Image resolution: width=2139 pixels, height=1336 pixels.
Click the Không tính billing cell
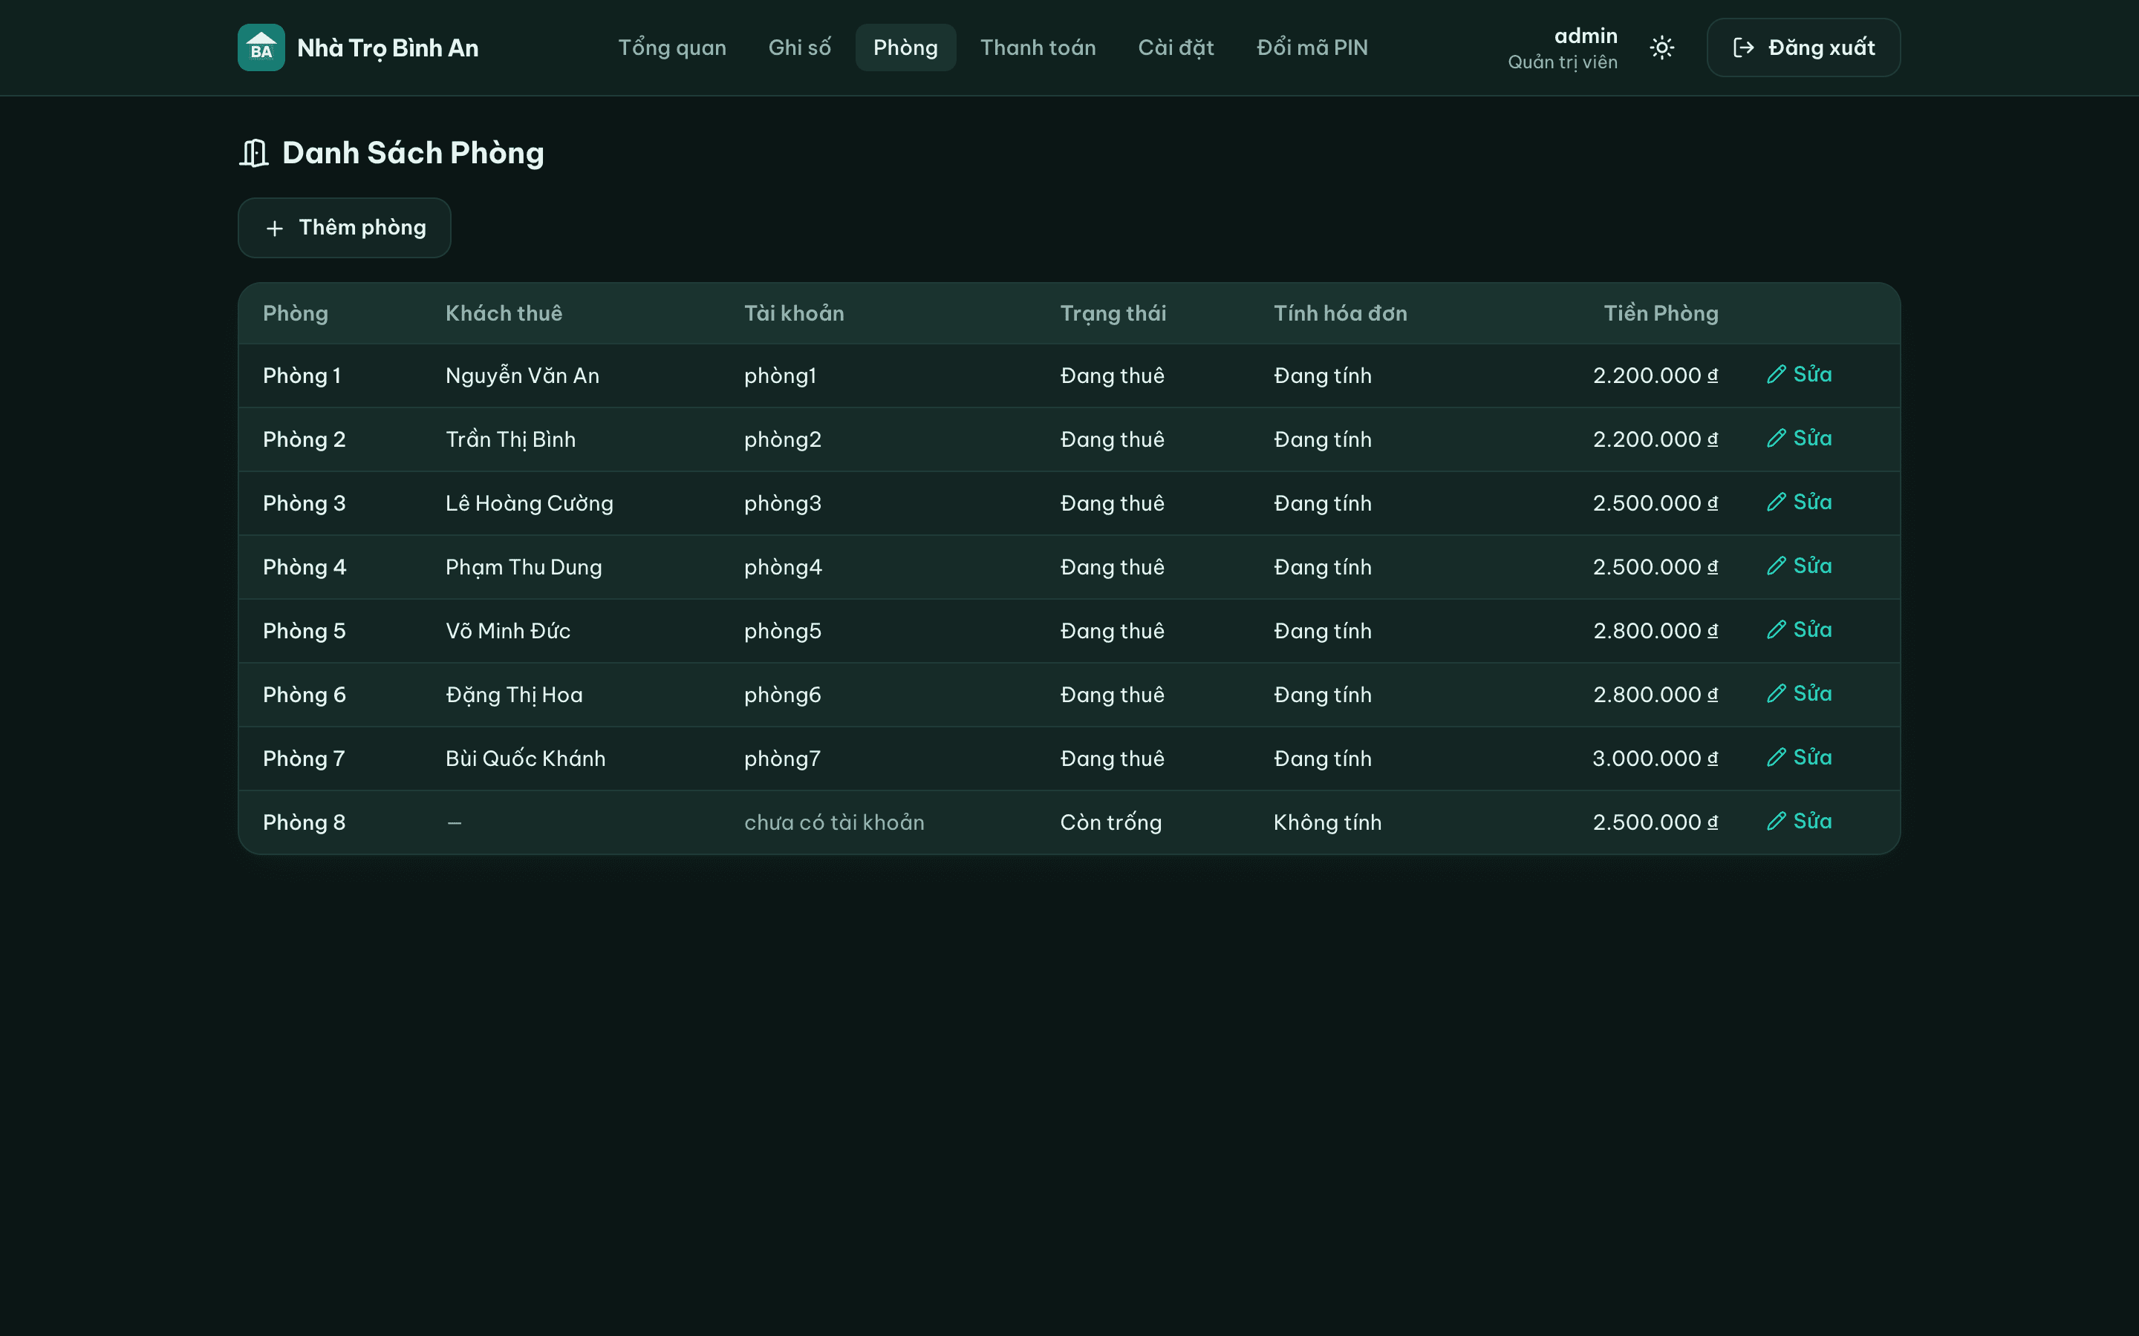(1326, 822)
